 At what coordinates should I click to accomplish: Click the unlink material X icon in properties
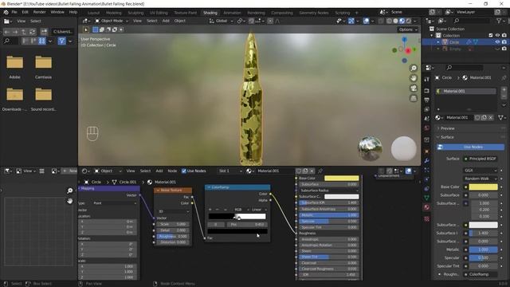[x=491, y=117]
